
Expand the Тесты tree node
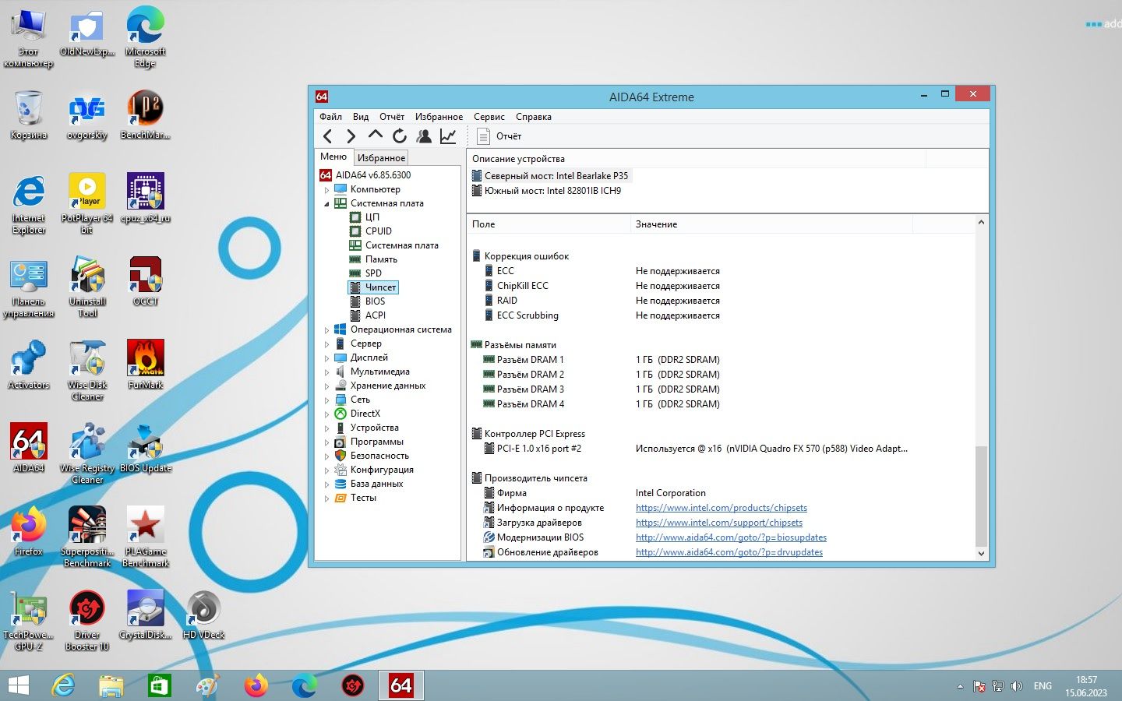pyautogui.click(x=326, y=498)
